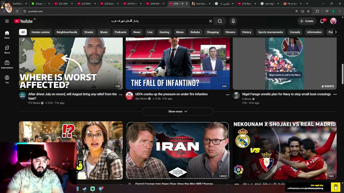Open UEFA cranks up the pressure title

click(x=171, y=94)
